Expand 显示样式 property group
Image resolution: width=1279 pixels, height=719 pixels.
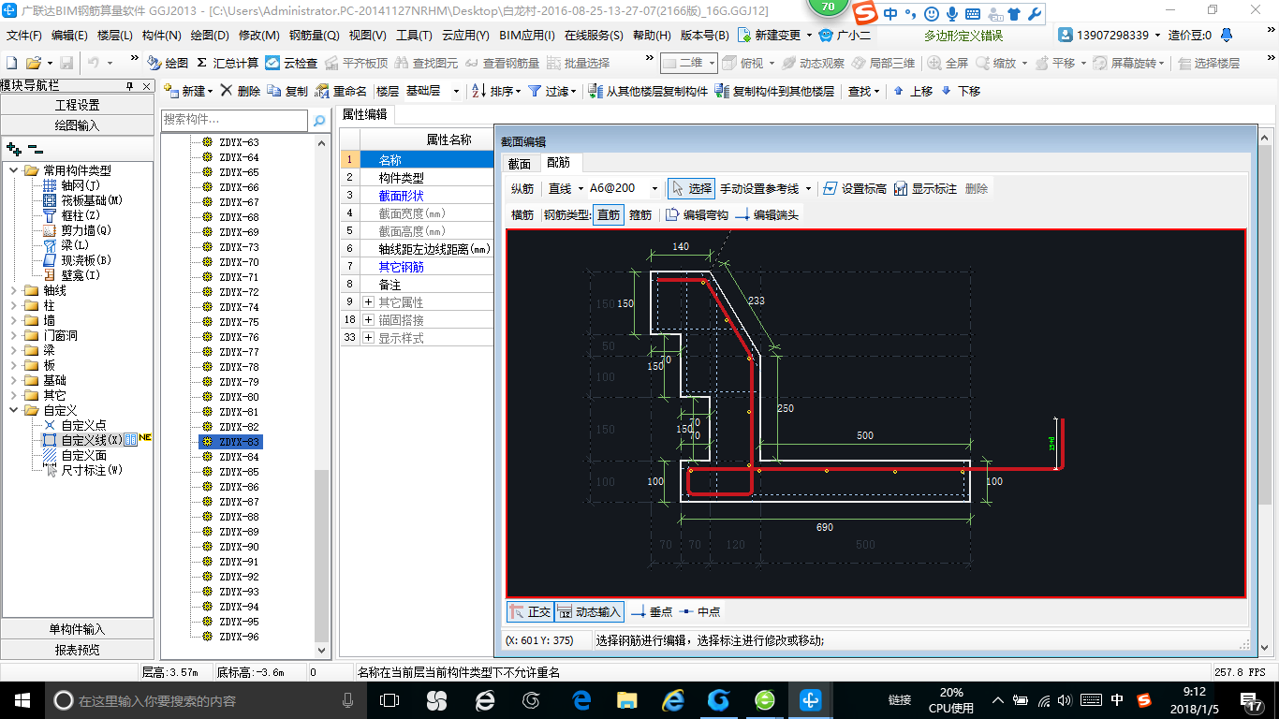(x=370, y=338)
